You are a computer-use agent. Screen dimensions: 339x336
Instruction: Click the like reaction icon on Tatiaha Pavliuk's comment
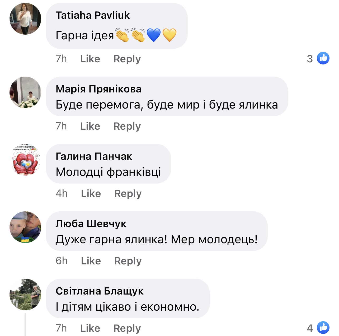click(x=323, y=58)
